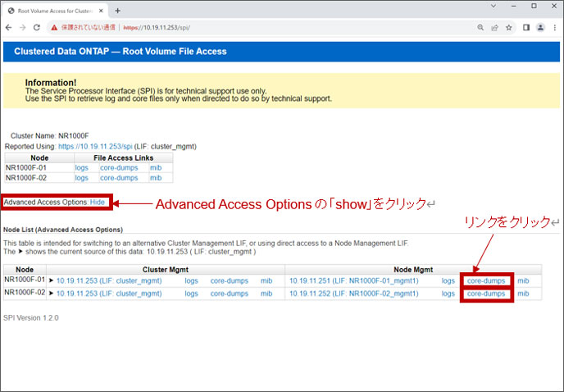Screen dimensions: 564x392
Task: Click the Cluster Mgmt column header
Action: 166,270
